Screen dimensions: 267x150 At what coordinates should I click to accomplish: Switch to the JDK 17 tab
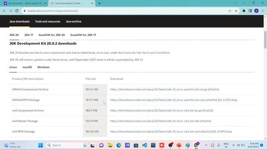[x=29, y=35]
